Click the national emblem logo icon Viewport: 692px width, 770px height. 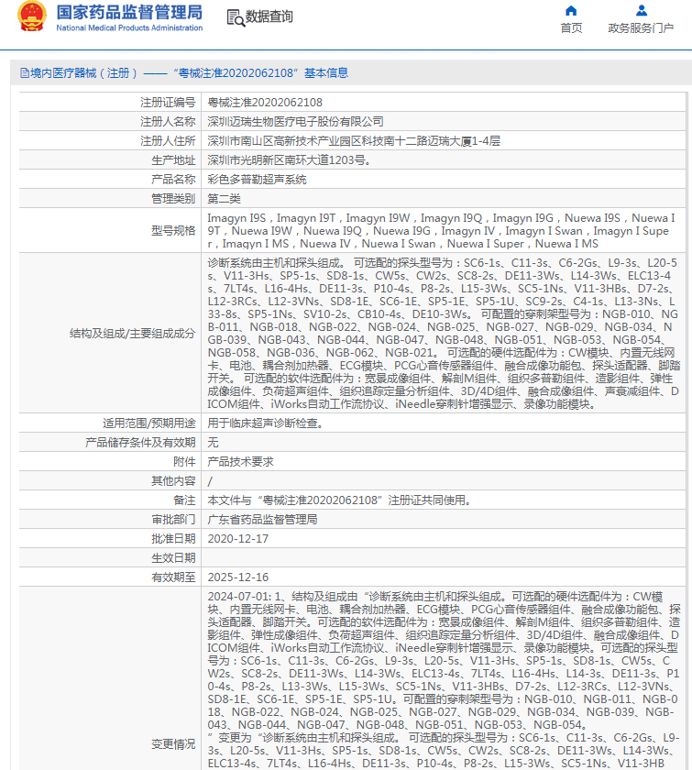32,16
